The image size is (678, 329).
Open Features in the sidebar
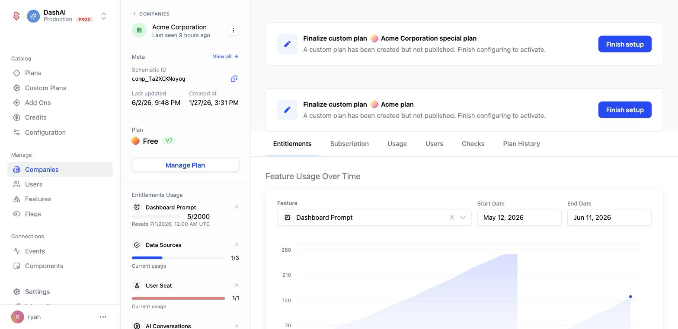(38, 199)
